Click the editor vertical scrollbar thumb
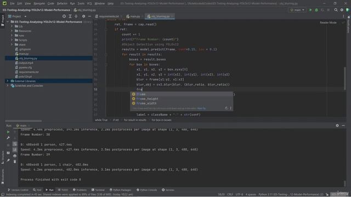351x197 pixels. tap(345, 78)
